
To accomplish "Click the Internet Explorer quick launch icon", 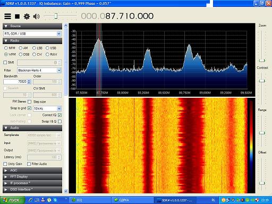I will (x=31, y=200).
